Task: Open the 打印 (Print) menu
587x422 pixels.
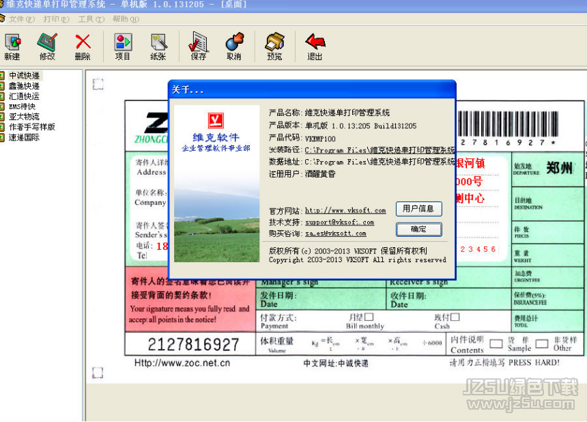Action: tap(56, 19)
